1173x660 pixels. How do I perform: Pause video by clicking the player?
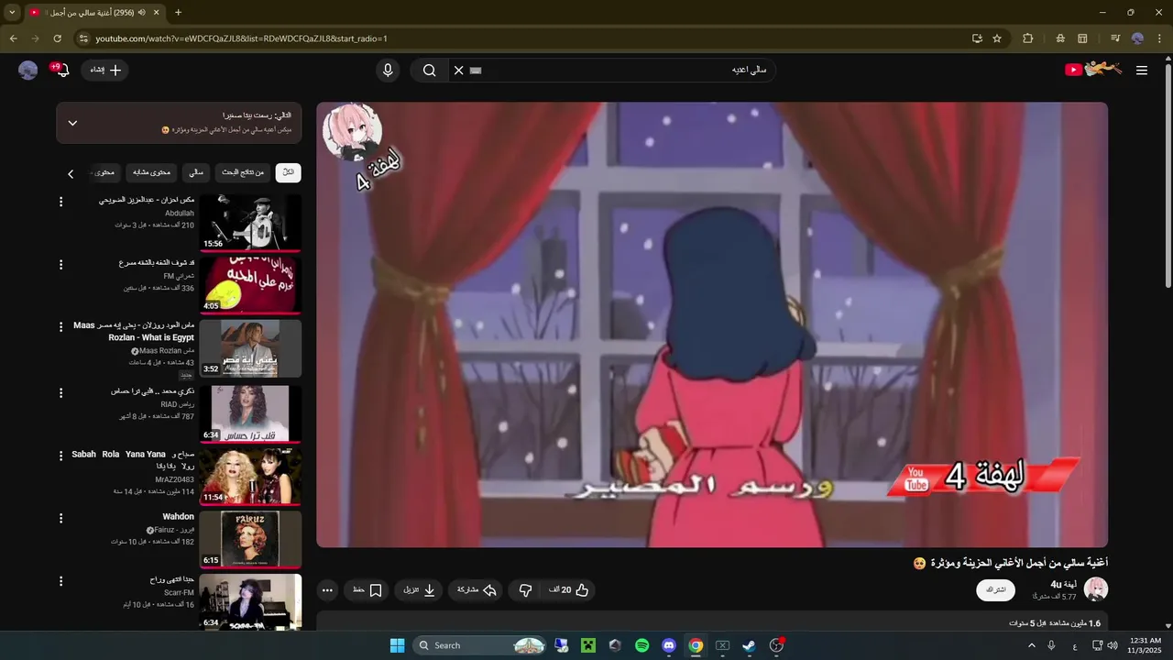click(712, 324)
